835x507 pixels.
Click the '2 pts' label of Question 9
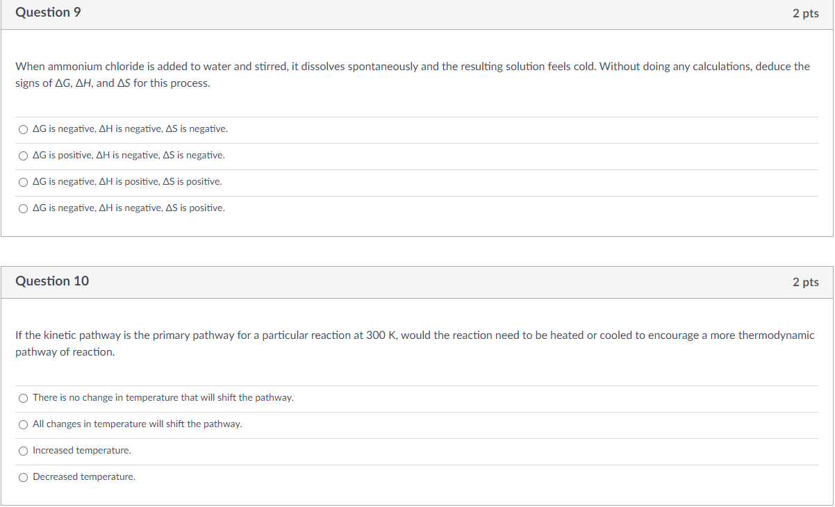(x=806, y=14)
